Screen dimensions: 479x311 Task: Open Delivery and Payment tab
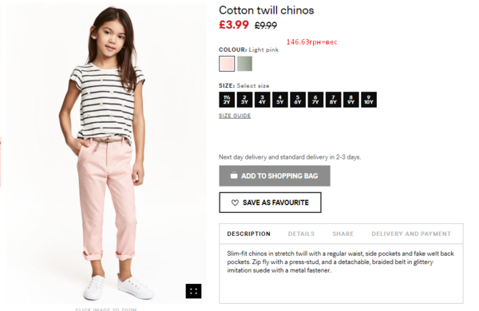[411, 234]
